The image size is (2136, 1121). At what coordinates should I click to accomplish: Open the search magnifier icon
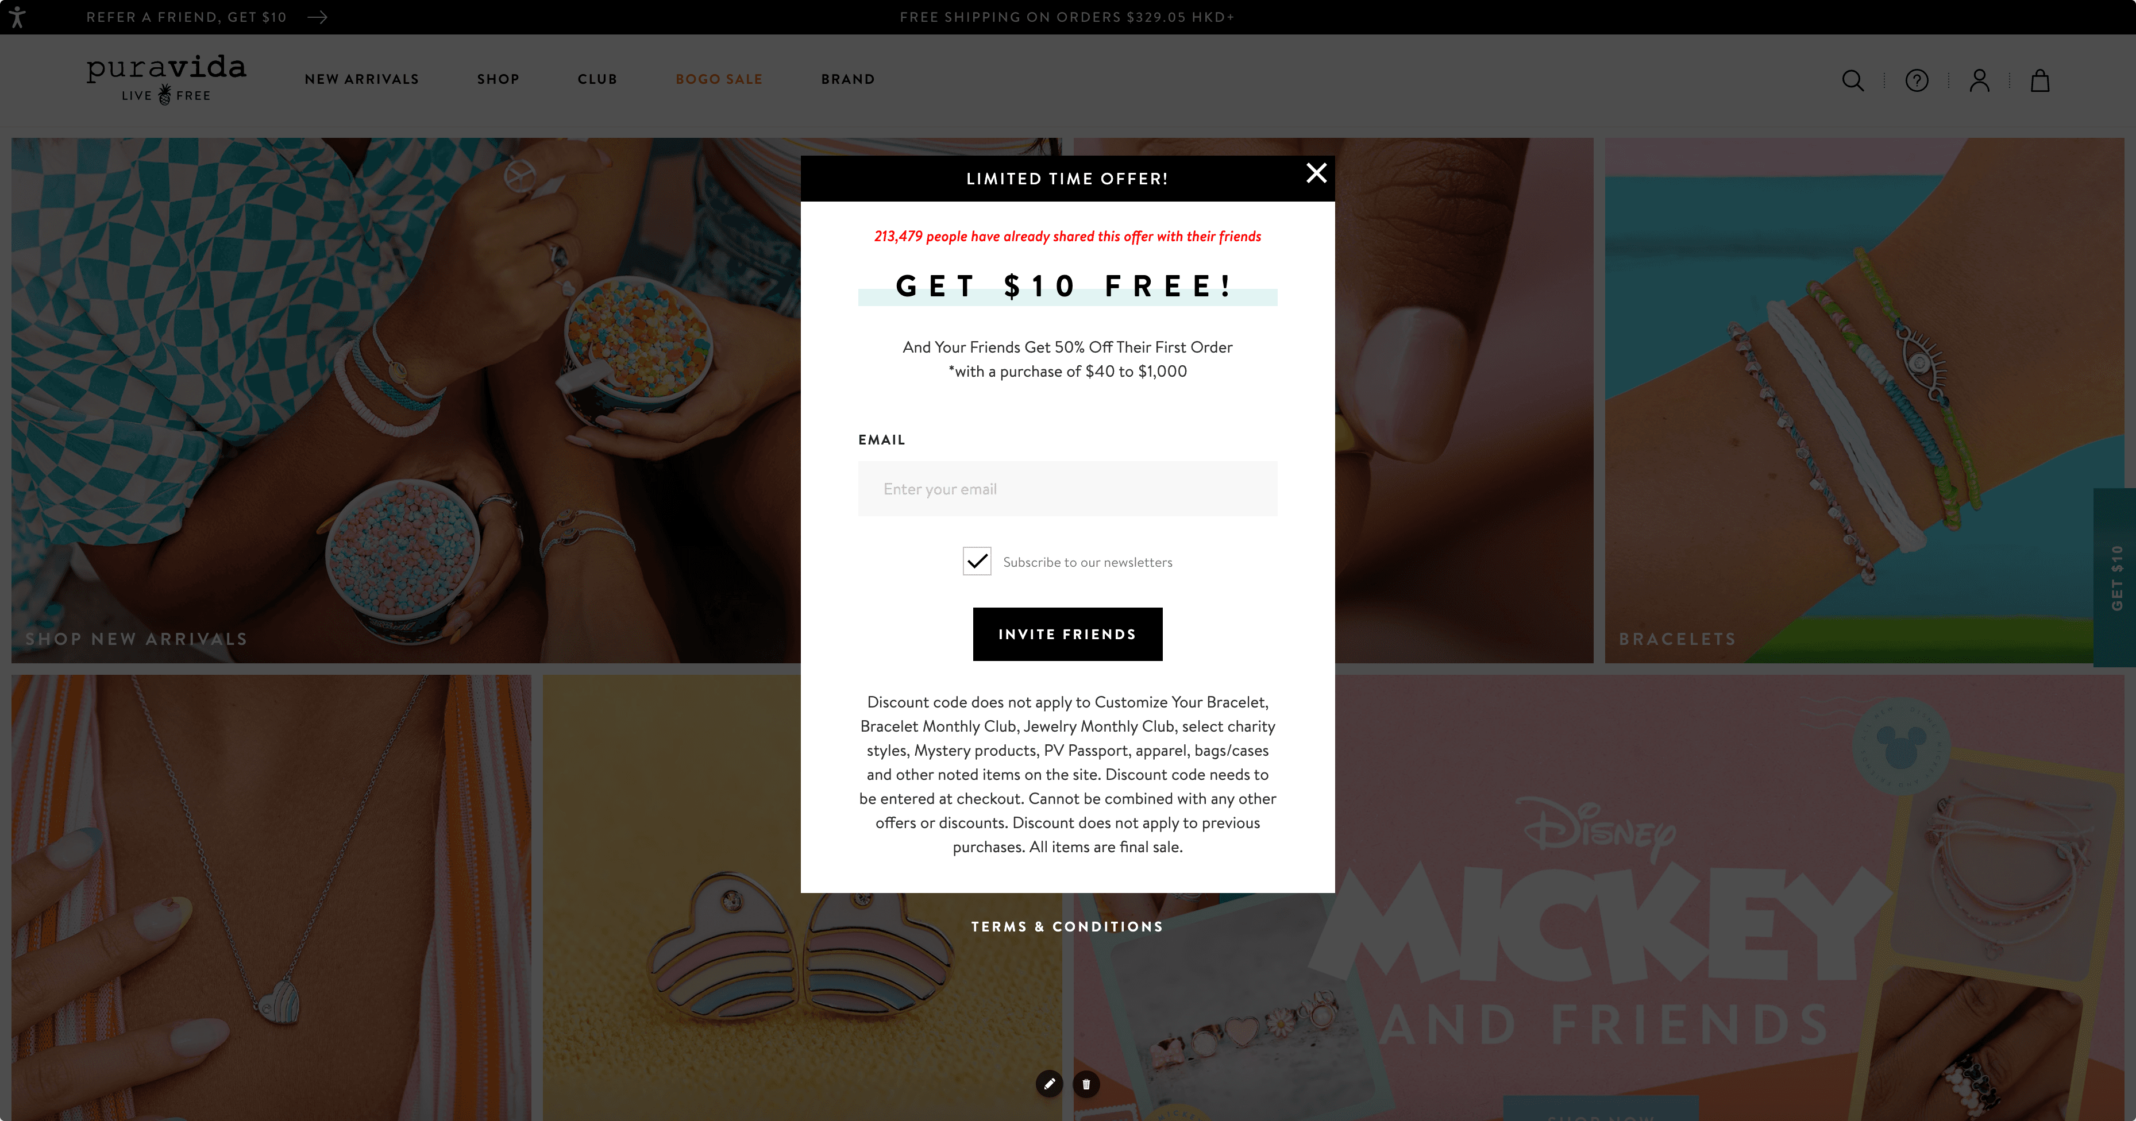click(1852, 80)
